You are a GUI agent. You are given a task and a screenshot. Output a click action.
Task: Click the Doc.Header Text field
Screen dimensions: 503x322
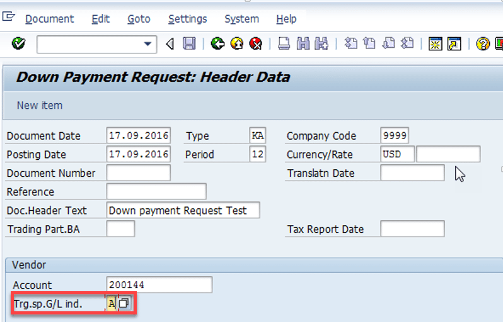(183, 210)
